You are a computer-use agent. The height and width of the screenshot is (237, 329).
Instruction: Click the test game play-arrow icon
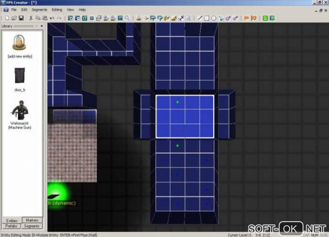272,18
